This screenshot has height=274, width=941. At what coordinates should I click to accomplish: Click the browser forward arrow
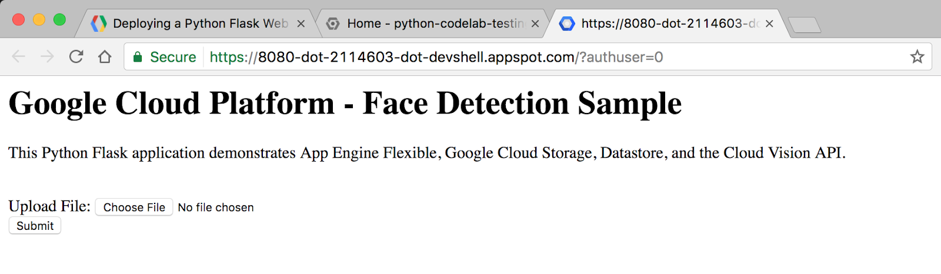coord(47,57)
